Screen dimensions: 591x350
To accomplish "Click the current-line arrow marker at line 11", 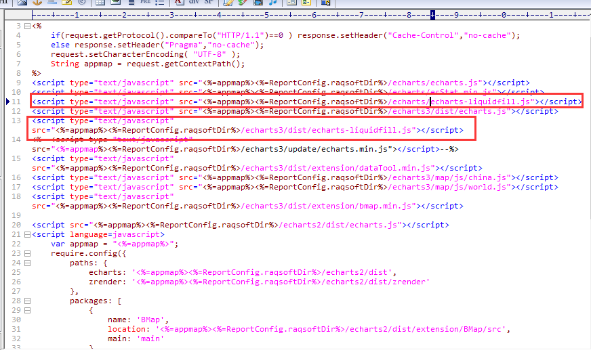I will pyautogui.click(x=7, y=102).
